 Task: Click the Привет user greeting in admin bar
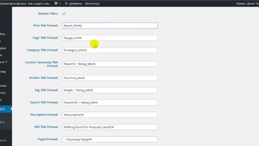pos(247,4)
